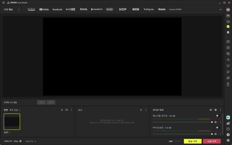Image resolution: width=232 pixels, height=145 pixels.
Task: Mute the 마이크/보조 speaker
Action: tap(216, 134)
